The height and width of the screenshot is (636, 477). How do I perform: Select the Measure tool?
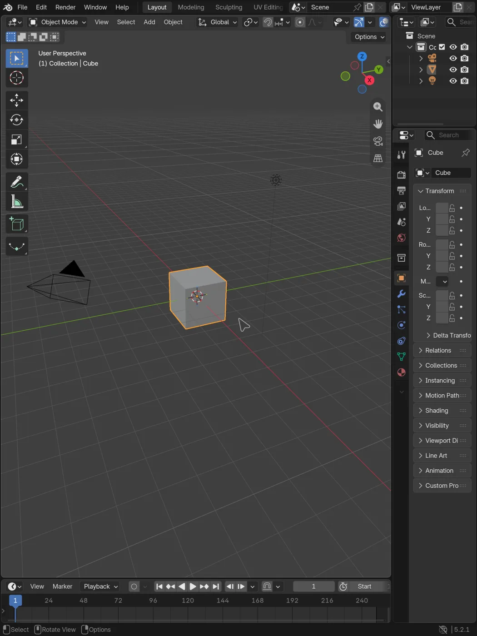point(17,202)
